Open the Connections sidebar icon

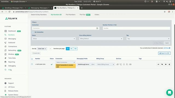(x=5, y=47)
